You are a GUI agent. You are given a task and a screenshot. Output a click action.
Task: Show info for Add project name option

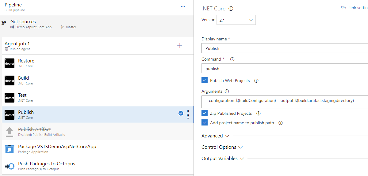pos(280,123)
